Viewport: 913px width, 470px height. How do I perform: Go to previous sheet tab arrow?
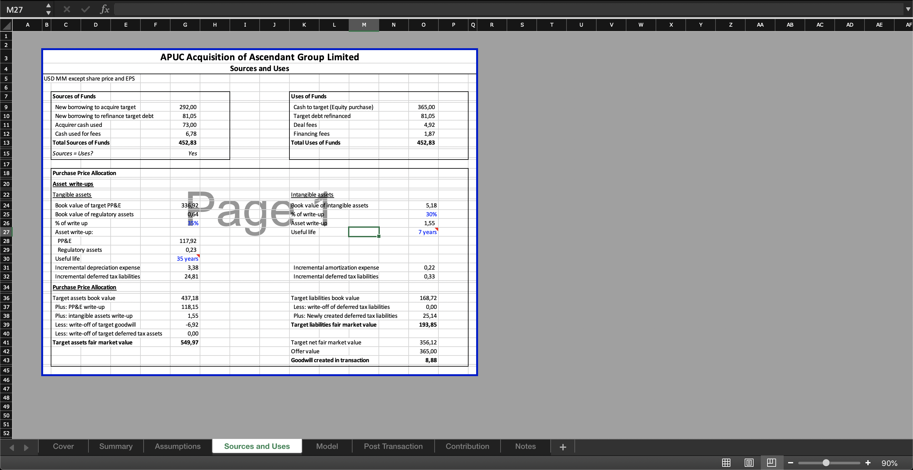(x=12, y=447)
